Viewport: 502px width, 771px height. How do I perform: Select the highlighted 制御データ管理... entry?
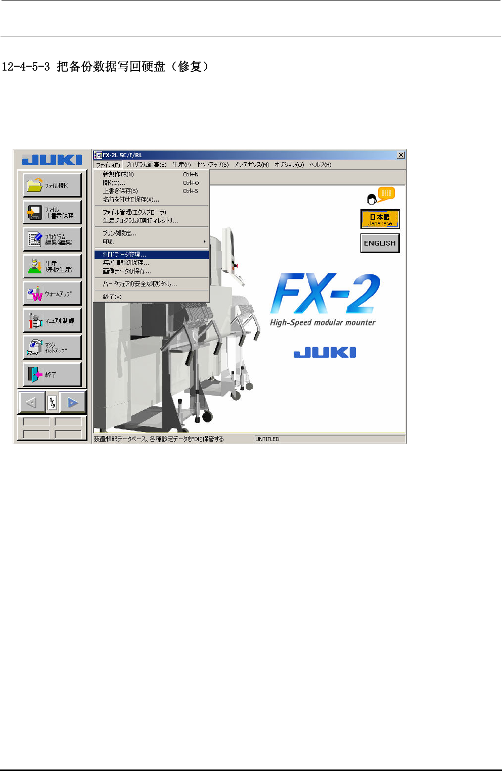152,255
